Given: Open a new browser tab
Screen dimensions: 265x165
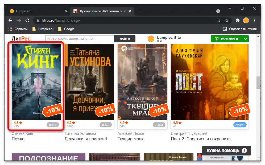Looking at the screenshot, I should [140, 11].
